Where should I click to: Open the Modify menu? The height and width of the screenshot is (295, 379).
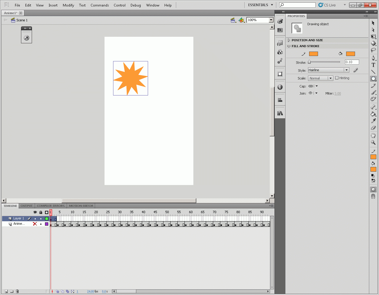68,5
